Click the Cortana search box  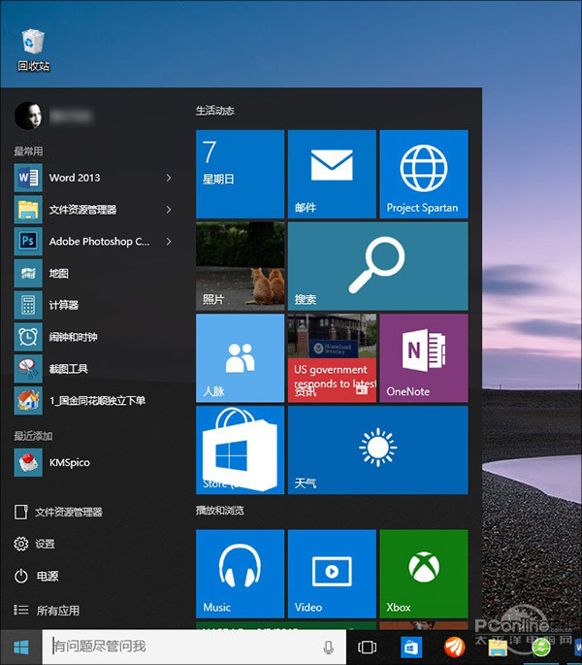click(179, 647)
